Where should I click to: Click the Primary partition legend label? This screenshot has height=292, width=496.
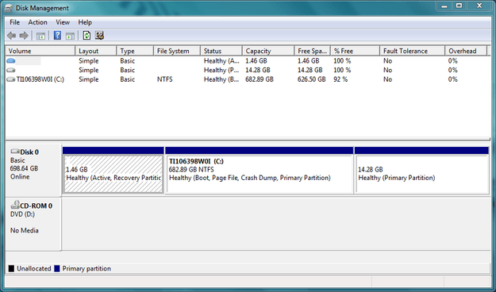click(x=87, y=268)
